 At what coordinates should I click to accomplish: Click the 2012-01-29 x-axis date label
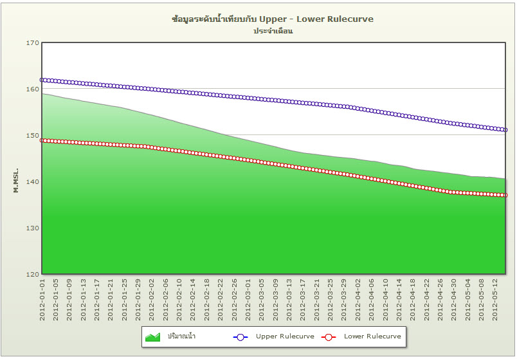pos(138,300)
